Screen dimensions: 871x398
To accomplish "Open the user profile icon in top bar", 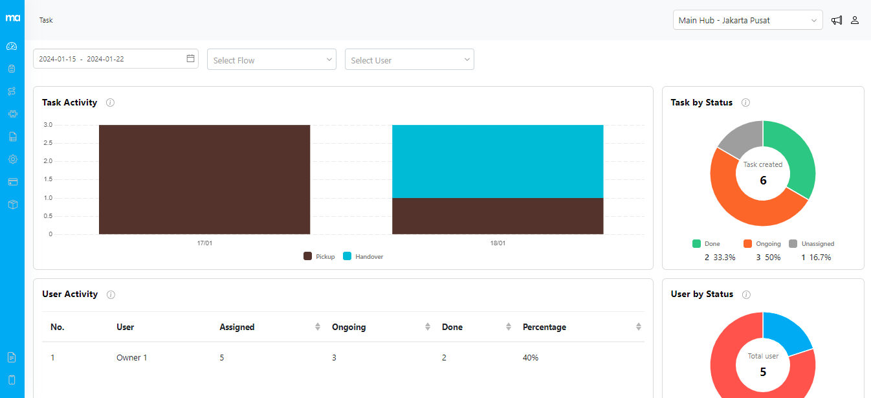I will click(855, 20).
